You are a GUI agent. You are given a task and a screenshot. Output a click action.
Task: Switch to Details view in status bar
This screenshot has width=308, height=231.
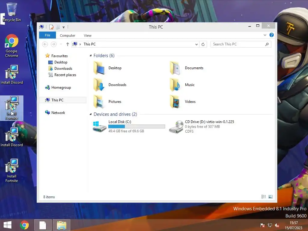[x=263, y=197]
